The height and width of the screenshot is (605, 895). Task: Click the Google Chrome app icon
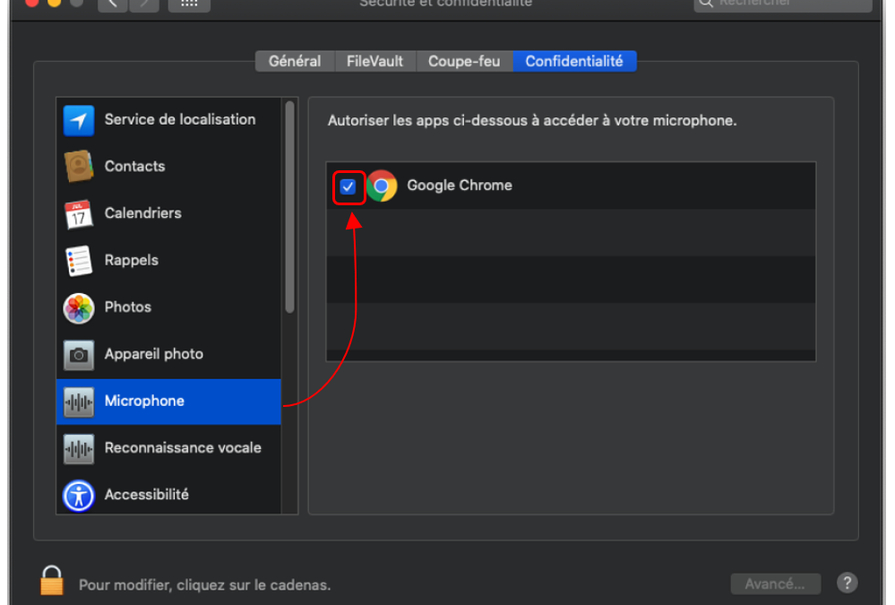pos(382,186)
